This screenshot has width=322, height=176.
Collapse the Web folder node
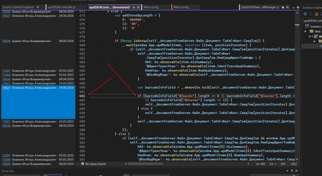pos(305,31)
